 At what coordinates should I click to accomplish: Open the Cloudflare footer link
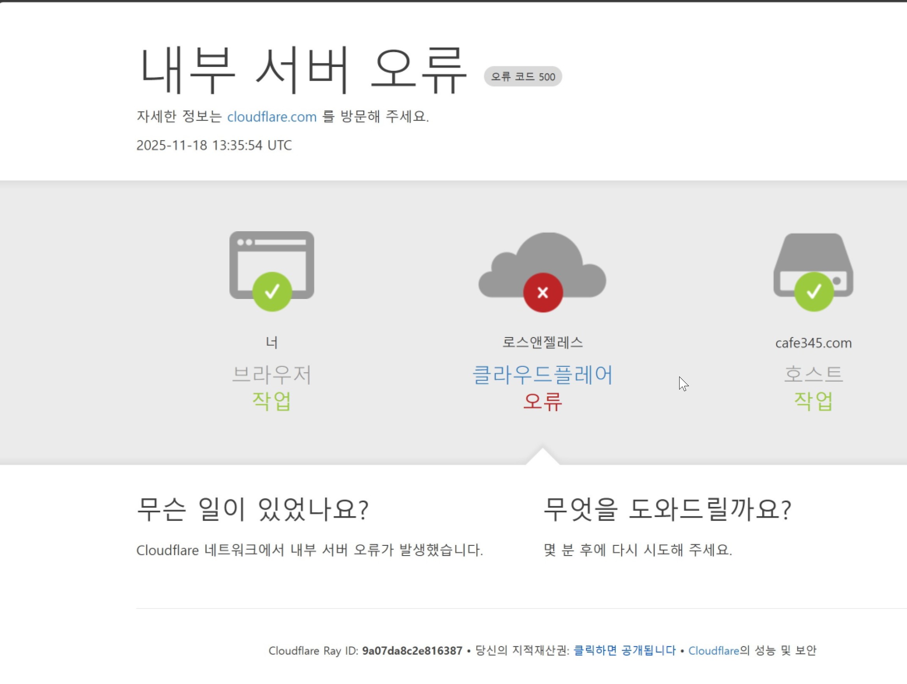coord(713,651)
